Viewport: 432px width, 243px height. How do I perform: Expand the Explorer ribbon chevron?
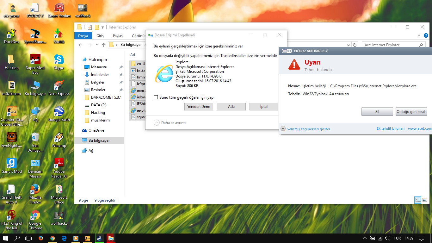(x=419, y=36)
